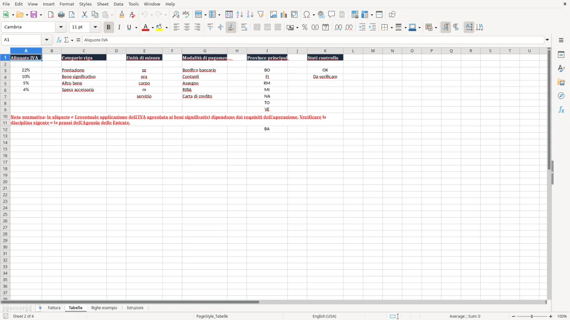Export the document as PDF
Viewport: 570px width, 320px height.
(x=51, y=15)
